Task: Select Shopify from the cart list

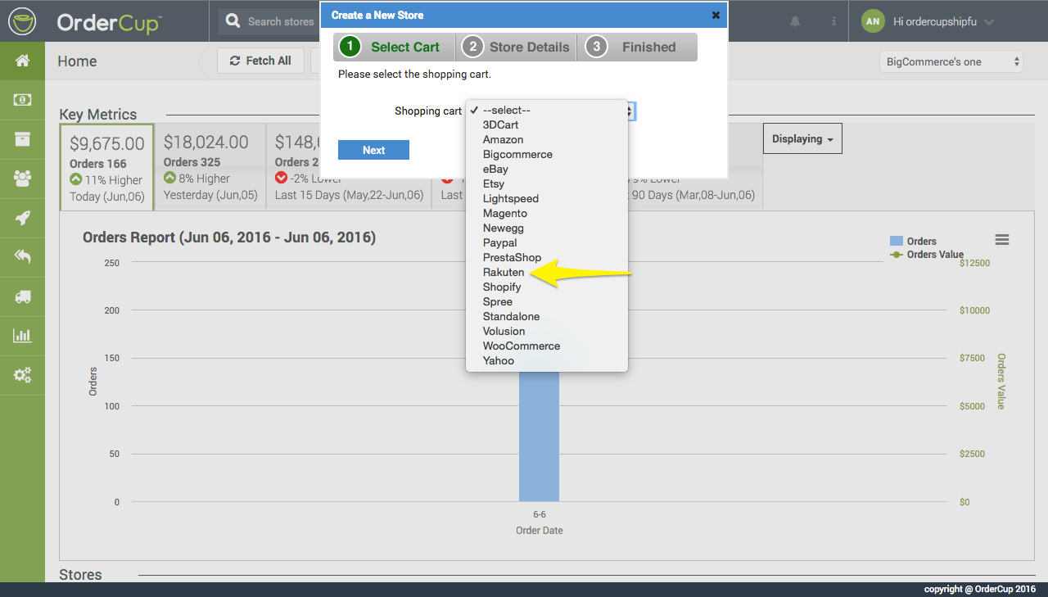Action: tap(547, 287)
